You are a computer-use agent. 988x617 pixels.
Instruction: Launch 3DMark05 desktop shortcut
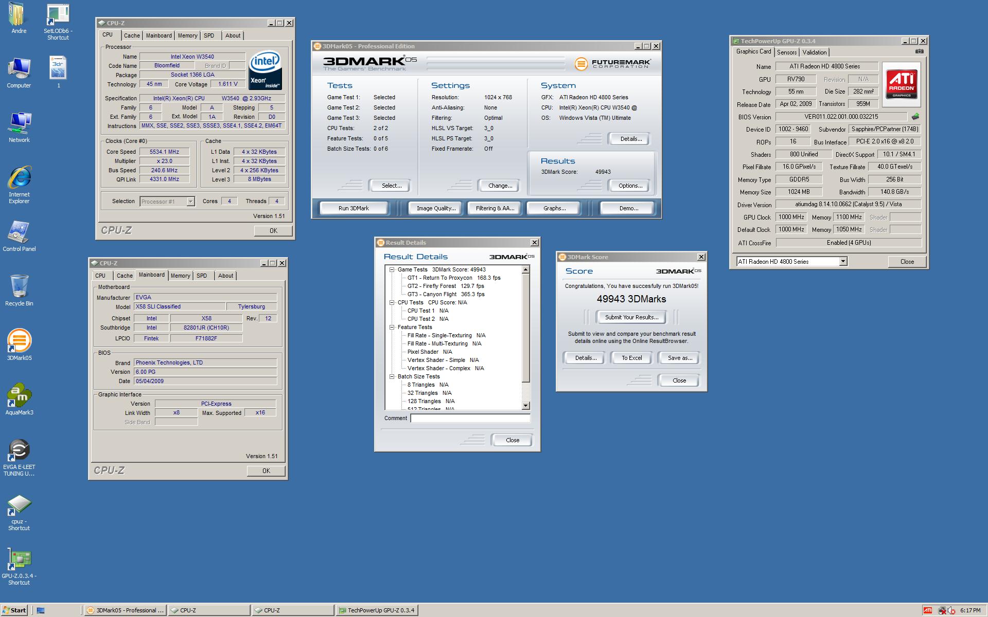coord(19,344)
